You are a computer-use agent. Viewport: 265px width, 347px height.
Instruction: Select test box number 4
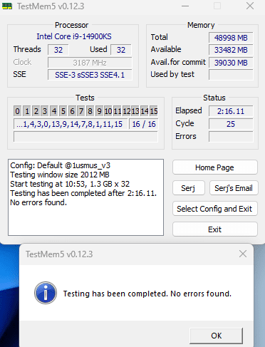pyautogui.click(x=54, y=111)
